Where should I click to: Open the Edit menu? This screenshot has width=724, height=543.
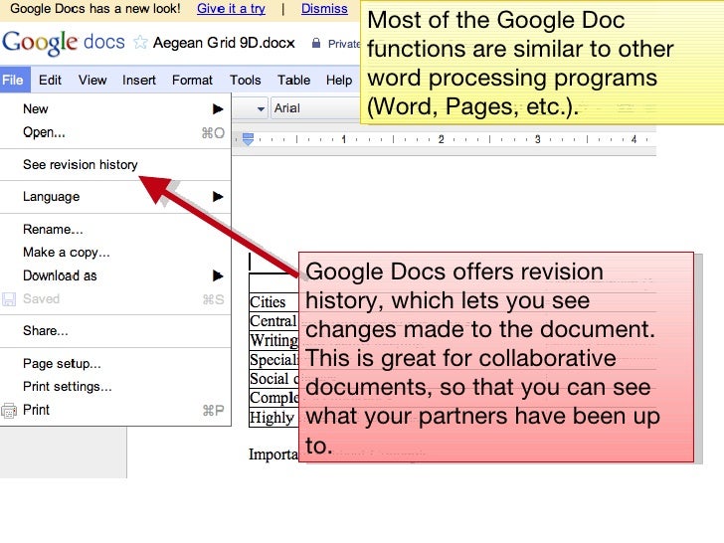(x=50, y=80)
